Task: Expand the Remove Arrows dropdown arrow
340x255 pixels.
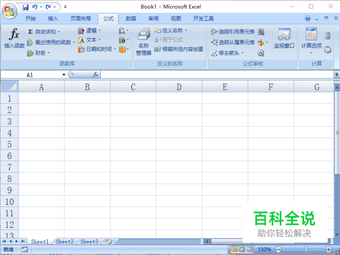Action: point(242,53)
